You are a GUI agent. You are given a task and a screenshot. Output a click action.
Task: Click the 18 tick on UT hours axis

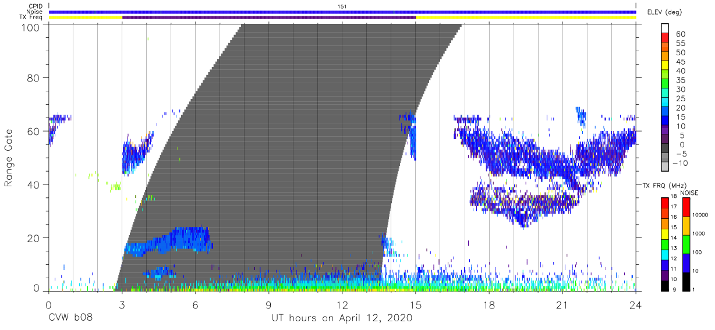[489, 306]
